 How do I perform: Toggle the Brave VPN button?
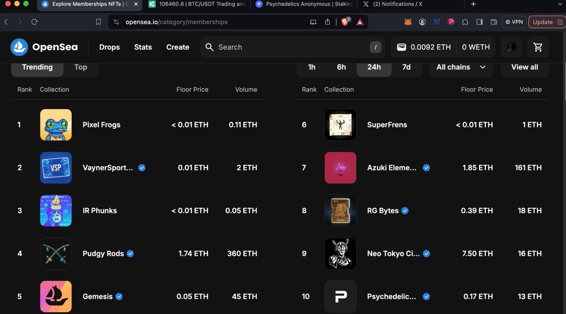[514, 22]
